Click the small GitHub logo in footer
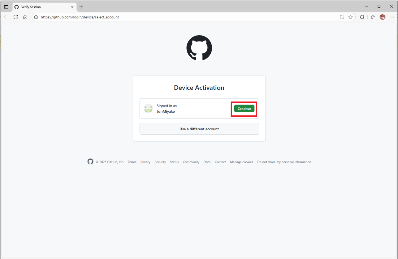Image resolution: width=398 pixels, height=259 pixels. click(90, 162)
